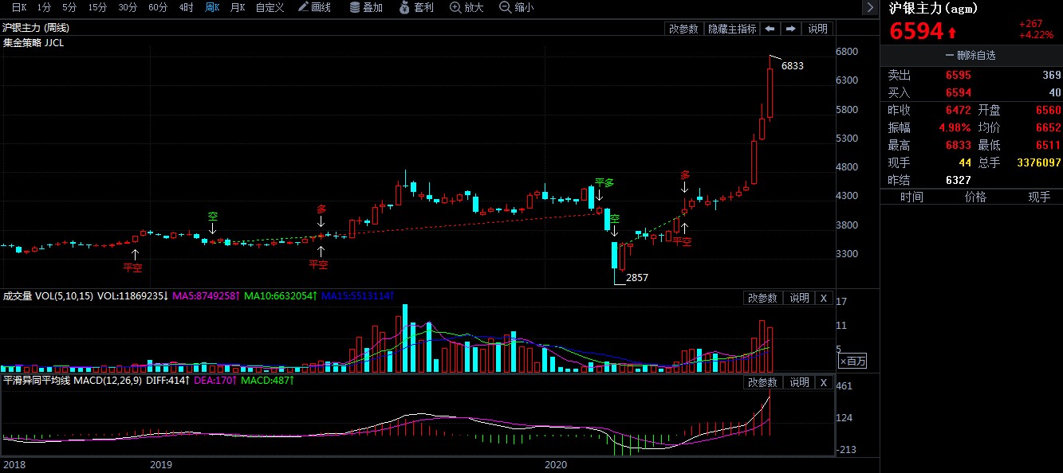
Task: Zoom in with the 放大 magnifier
Action: click(x=467, y=7)
